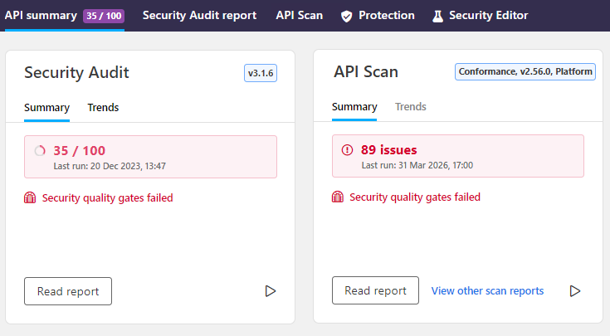The width and height of the screenshot is (610, 336).
Task: Open the View other scan reports link
Action: 487,290
